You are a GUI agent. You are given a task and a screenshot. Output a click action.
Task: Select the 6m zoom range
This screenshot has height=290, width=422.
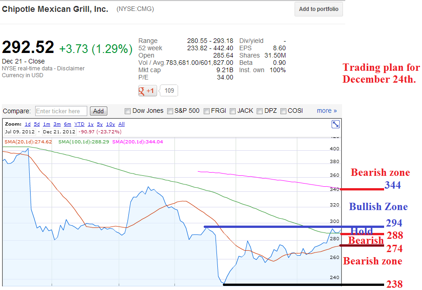tap(68, 124)
